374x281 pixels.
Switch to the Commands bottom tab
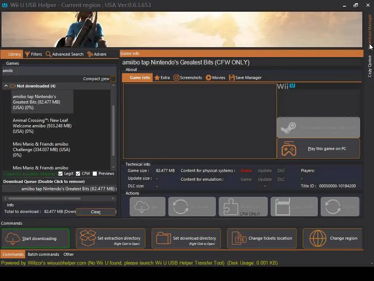13,254
